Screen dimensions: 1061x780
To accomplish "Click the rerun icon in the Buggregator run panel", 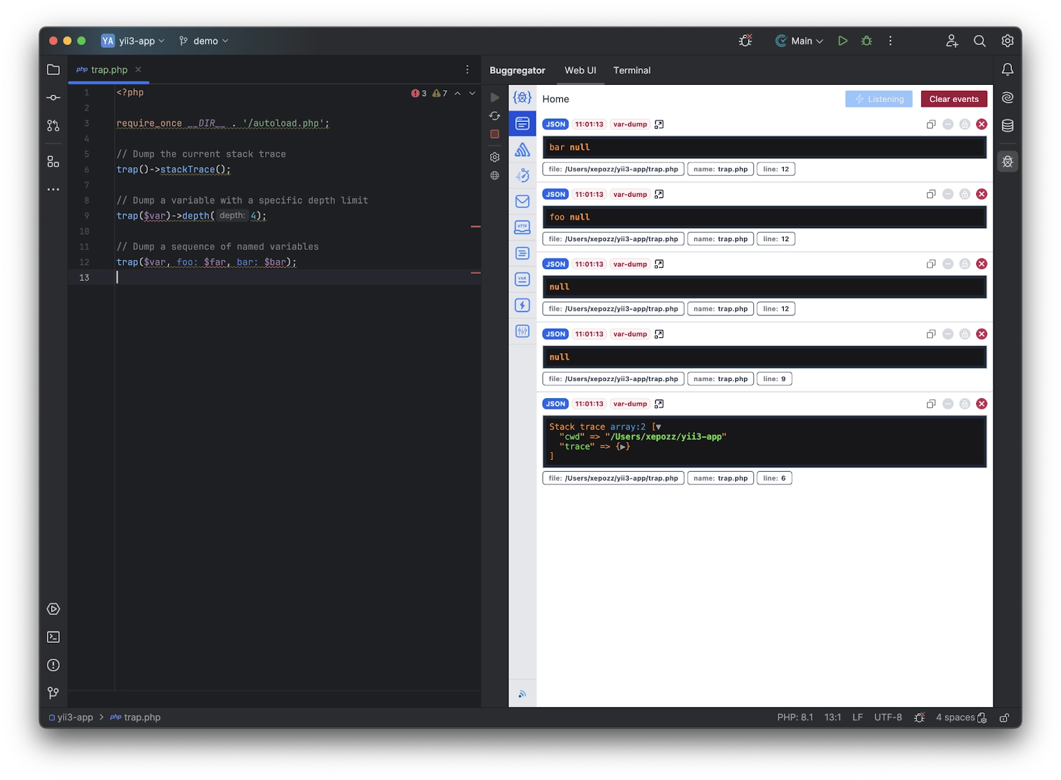I will point(494,115).
